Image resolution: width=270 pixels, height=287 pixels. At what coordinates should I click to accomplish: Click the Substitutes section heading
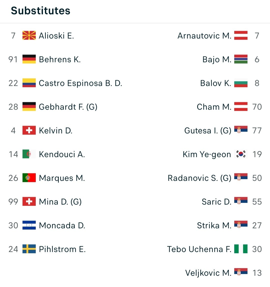[40, 11]
